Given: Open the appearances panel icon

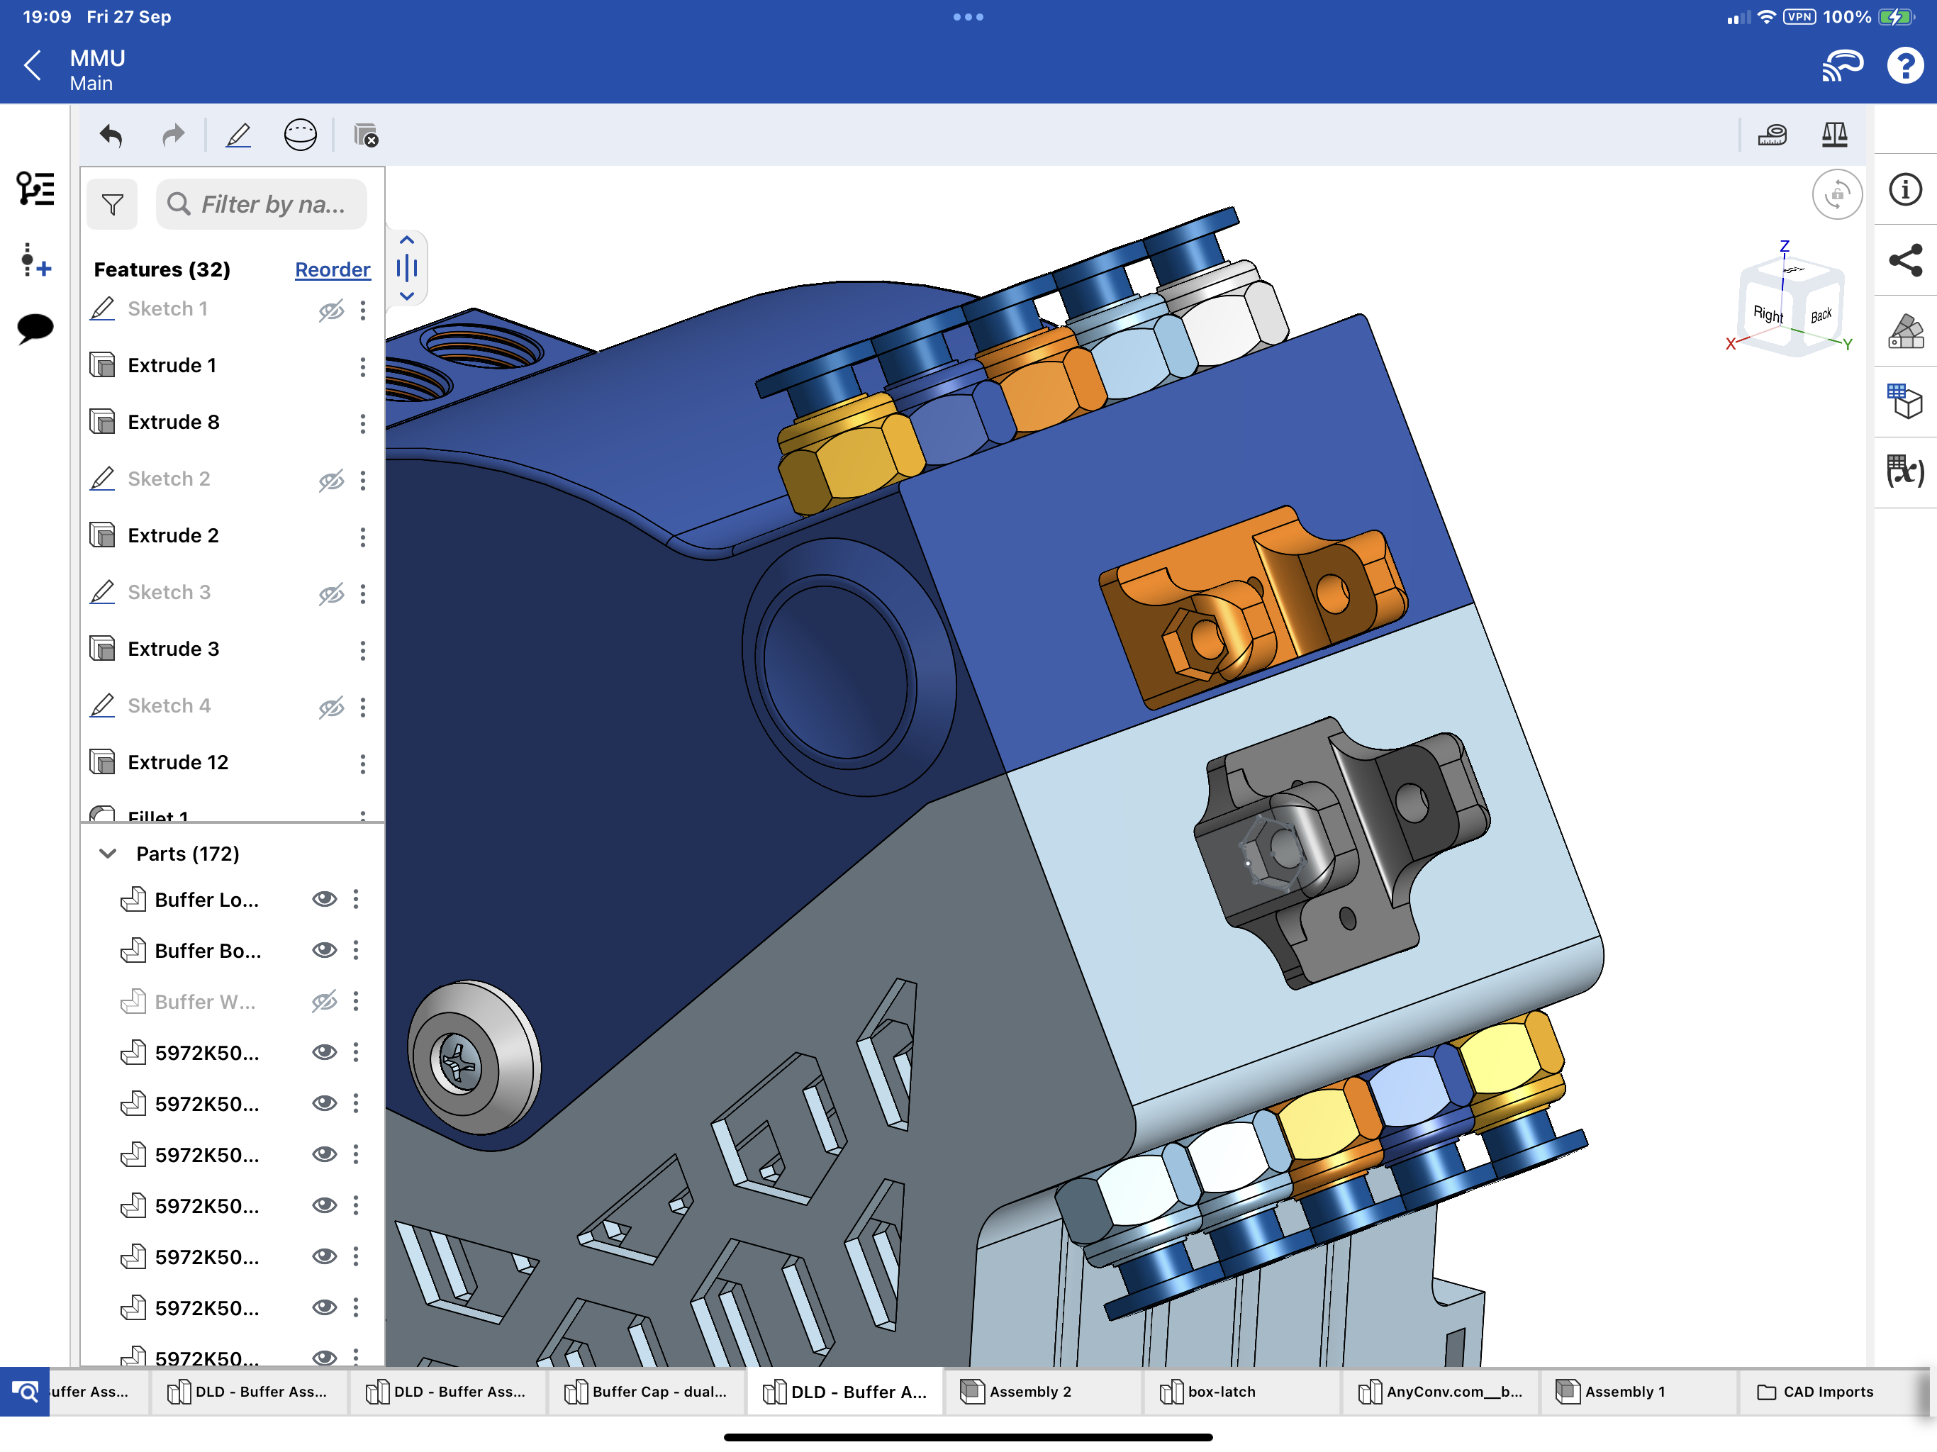Looking at the screenshot, I should point(1904,331).
